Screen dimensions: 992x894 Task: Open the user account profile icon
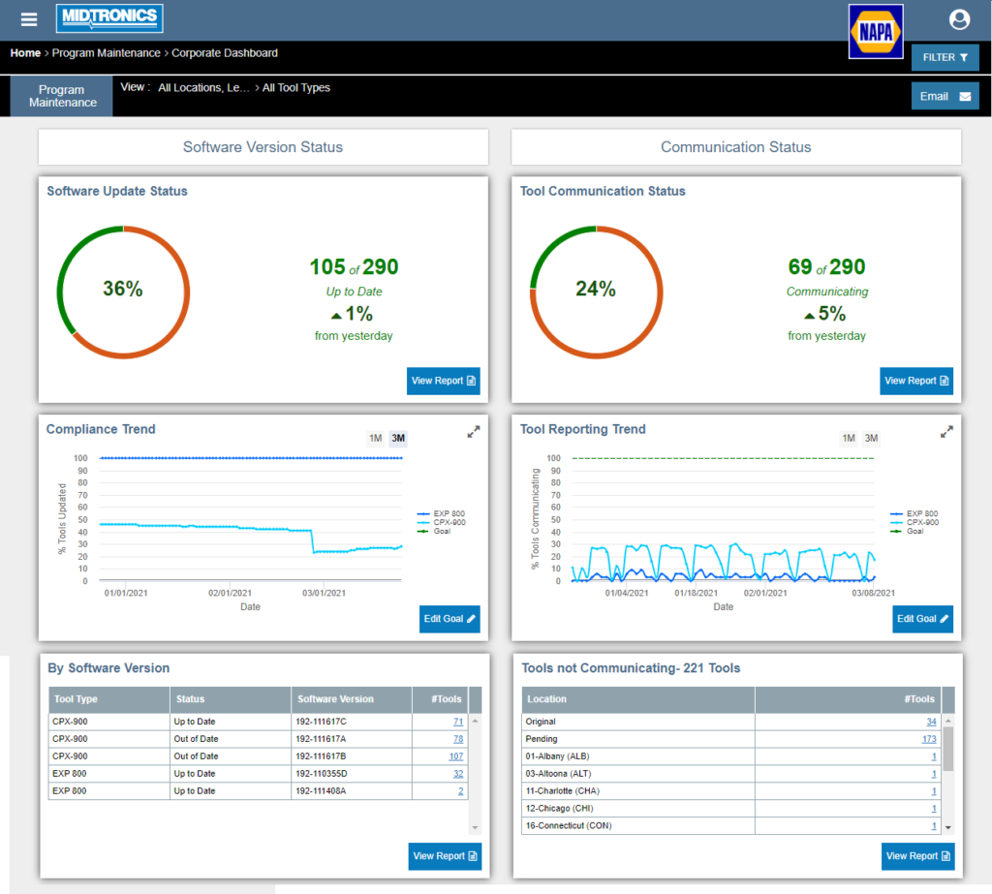(959, 19)
